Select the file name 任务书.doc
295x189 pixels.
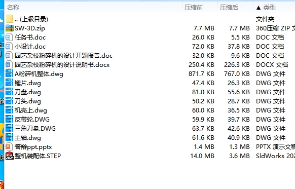[x=30, y=37]
